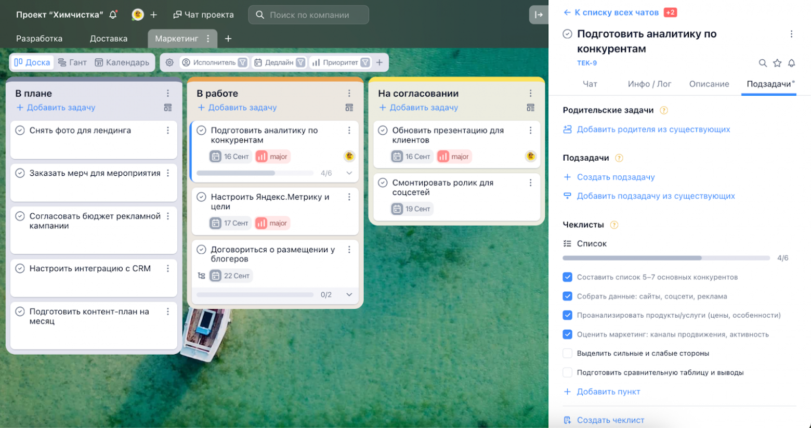Click the project notification bell icon

pyautogui.click(x=113, y=15)
